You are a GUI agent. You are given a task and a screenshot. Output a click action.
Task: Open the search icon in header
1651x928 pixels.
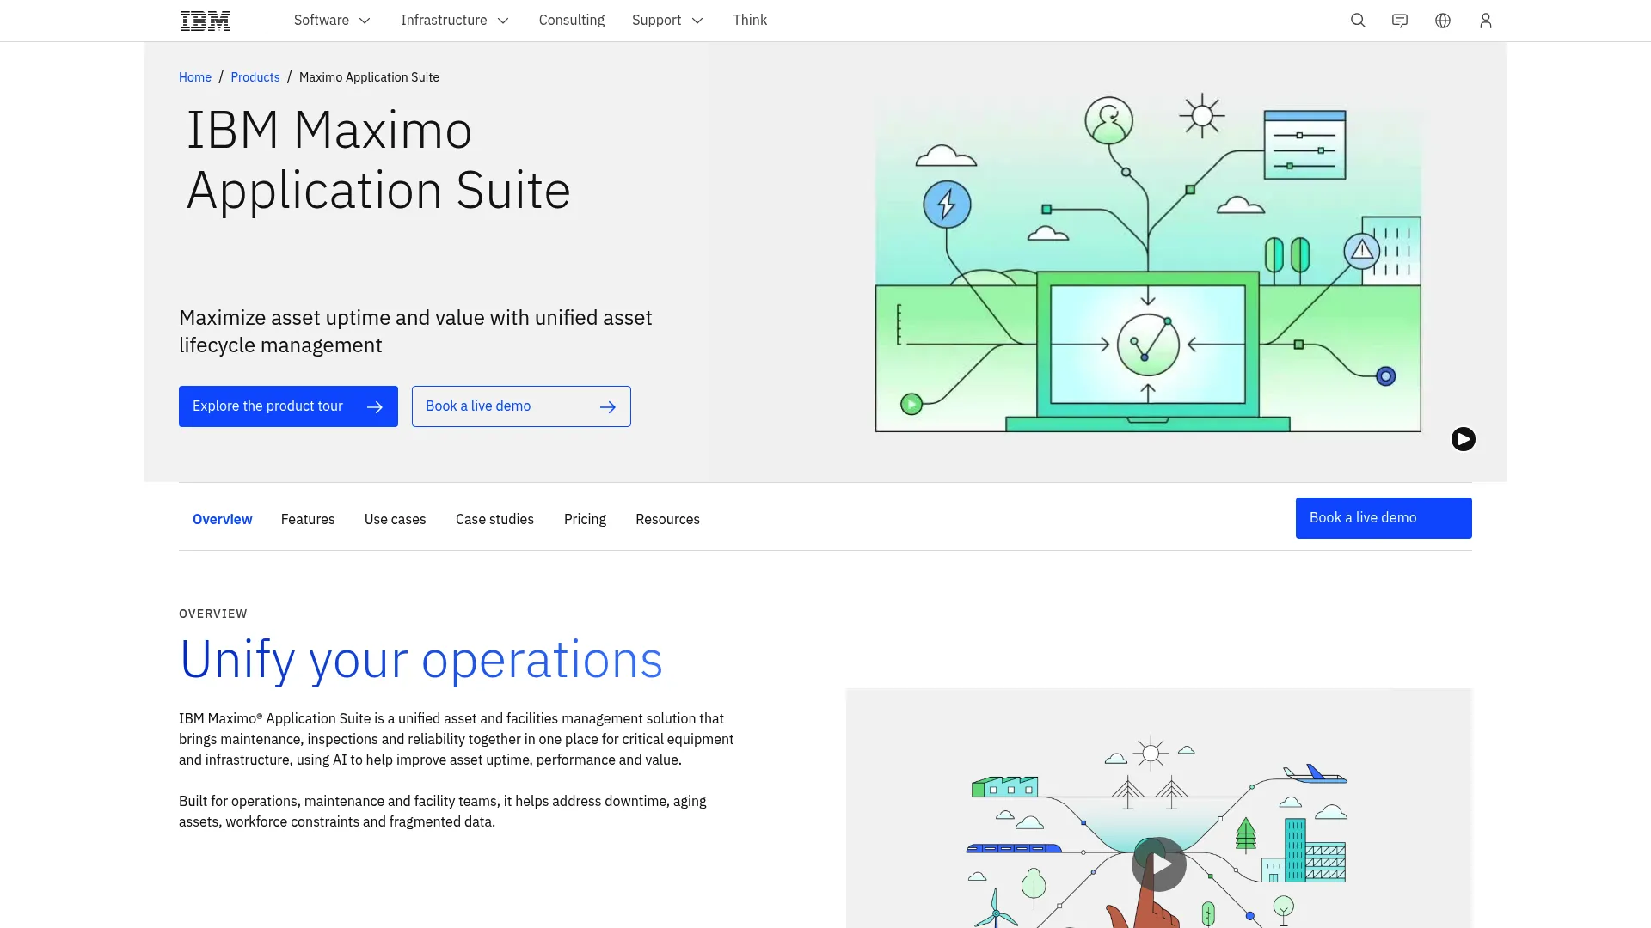pyautogui.click(x=1358, y=21)
